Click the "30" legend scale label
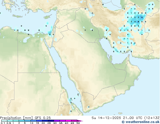Screen dimensions: 160x124 (x=55, y=123)
